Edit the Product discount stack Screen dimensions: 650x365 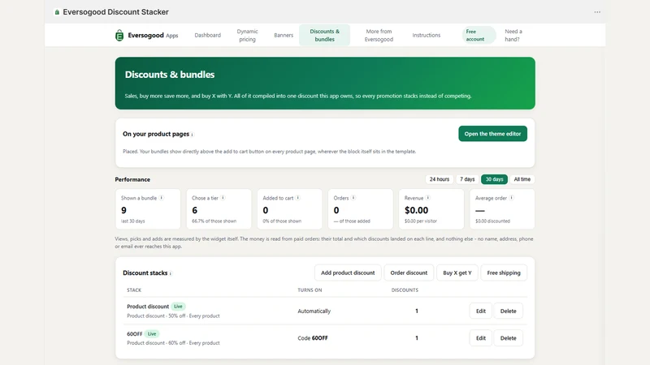(x=480, y=311)
